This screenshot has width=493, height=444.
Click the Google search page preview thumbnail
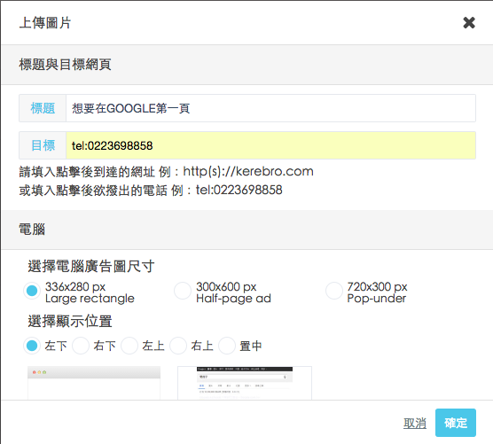245,383
